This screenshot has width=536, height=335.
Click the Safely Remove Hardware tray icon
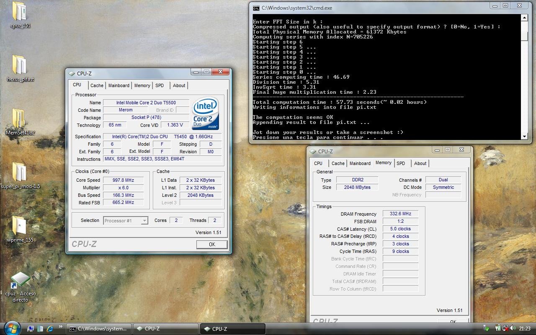[486, 329]
